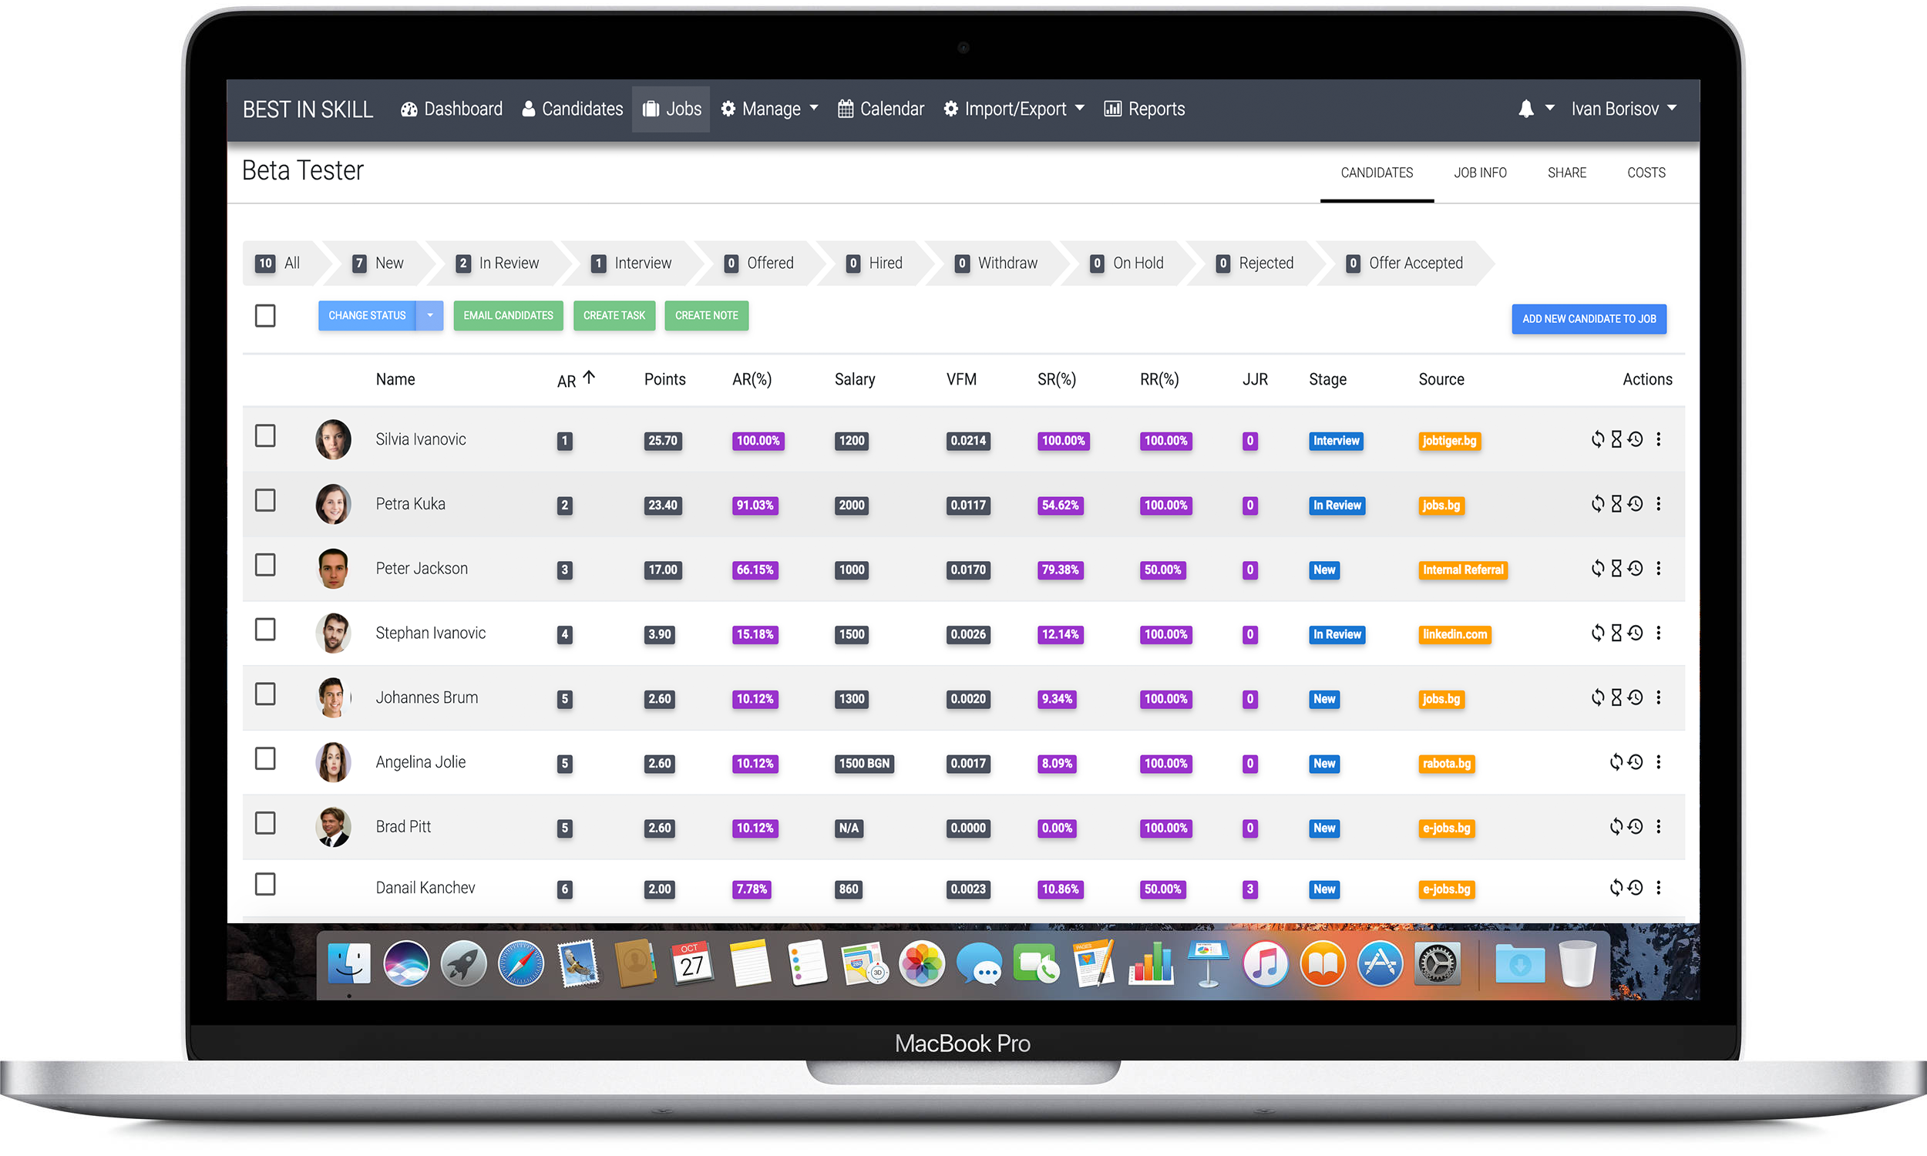Screen dimensions: 1927x1156
Task: Click the hourglass icon in Petra Kuka's row
Action: coord(1616,504)
